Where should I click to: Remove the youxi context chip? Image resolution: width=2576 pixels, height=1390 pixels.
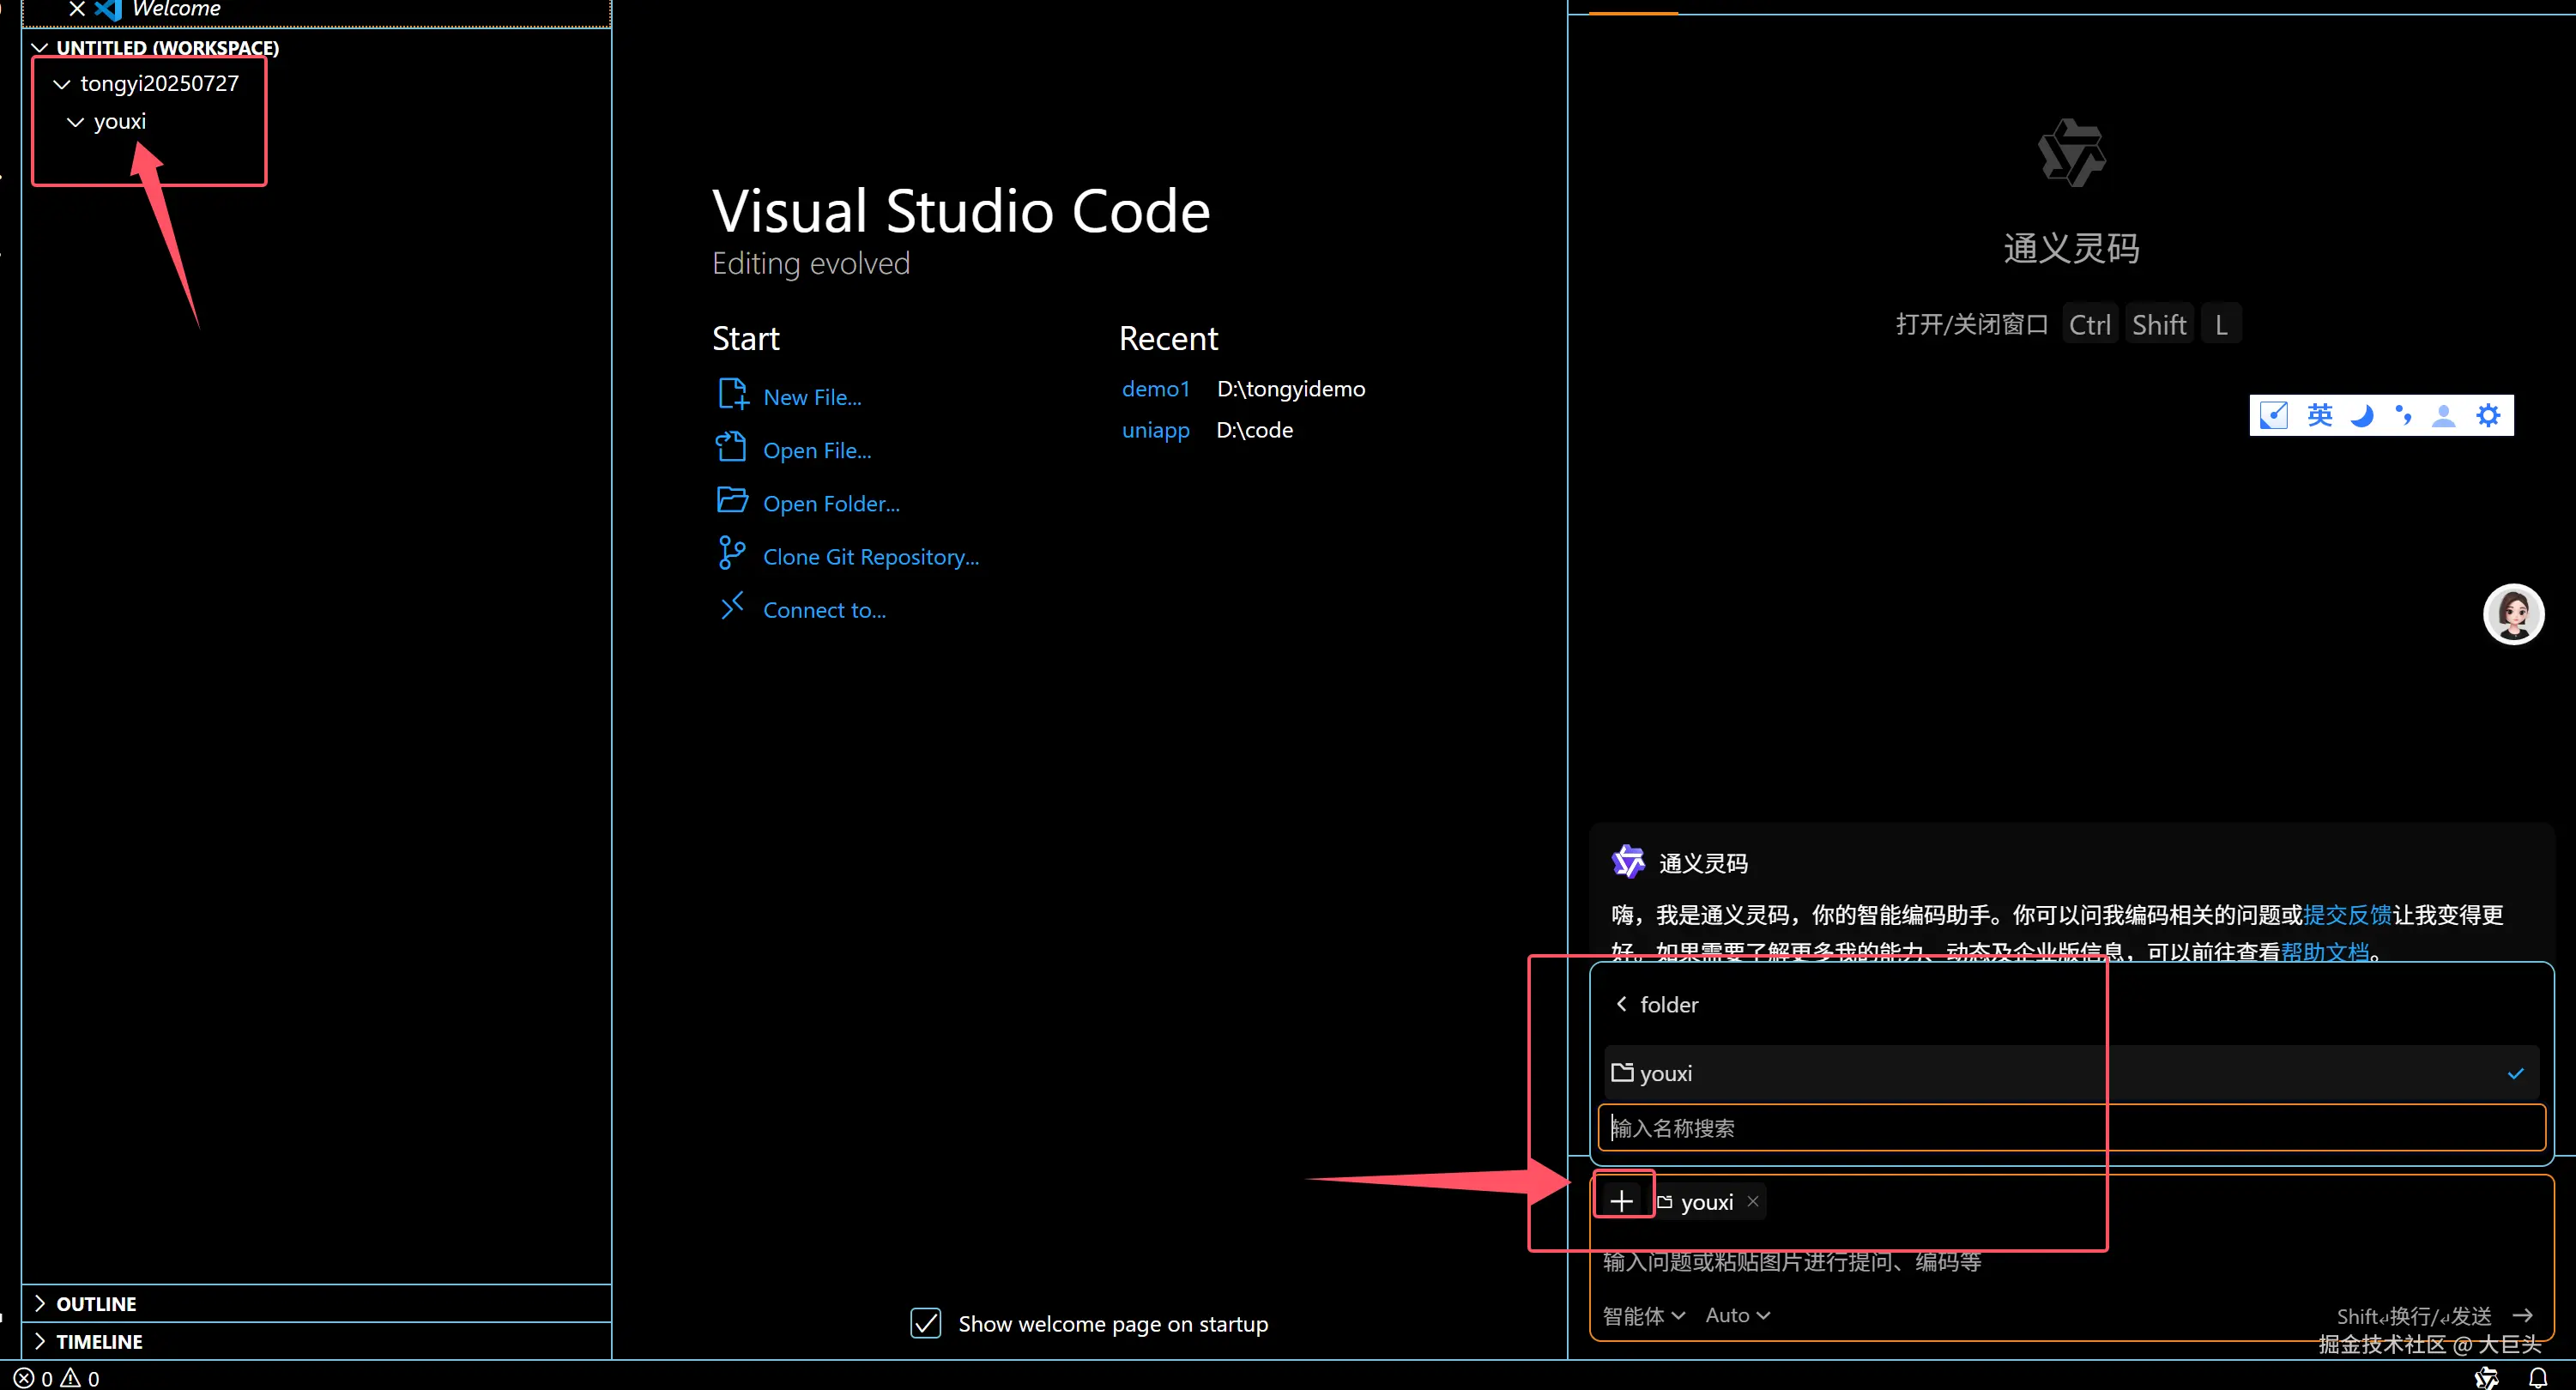coord(1752,1201)
